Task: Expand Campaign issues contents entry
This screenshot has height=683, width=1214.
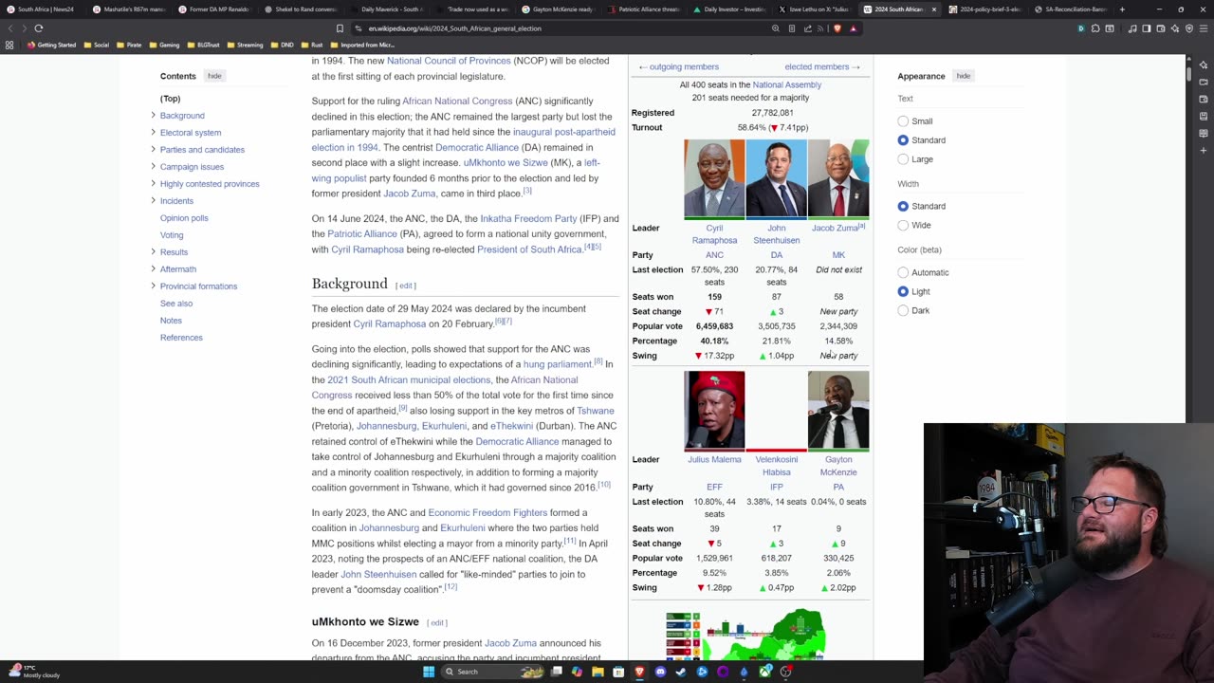Action: coord(153,167)
